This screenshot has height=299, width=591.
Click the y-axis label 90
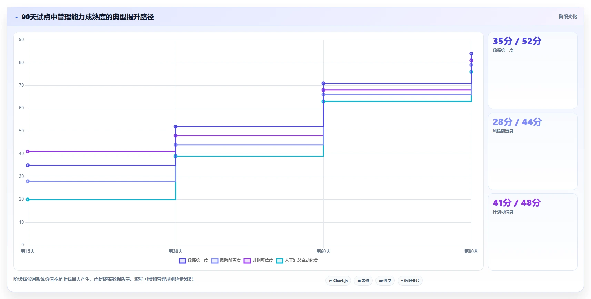21,40
